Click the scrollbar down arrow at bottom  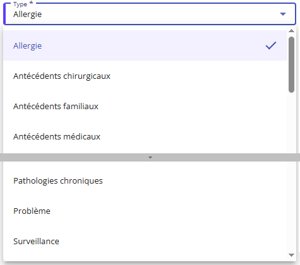(x=291, y=255)
